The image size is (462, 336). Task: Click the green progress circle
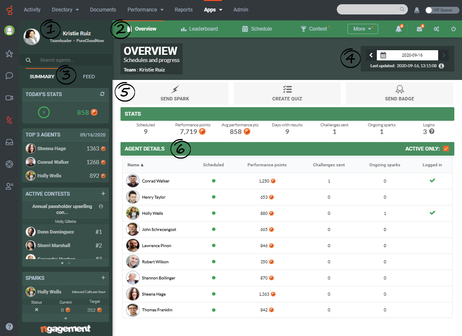(x=44, y=112)
